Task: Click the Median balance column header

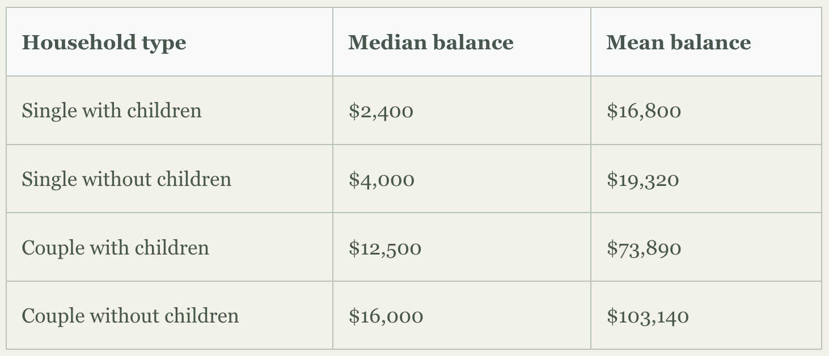Action: tap(462, 42)
